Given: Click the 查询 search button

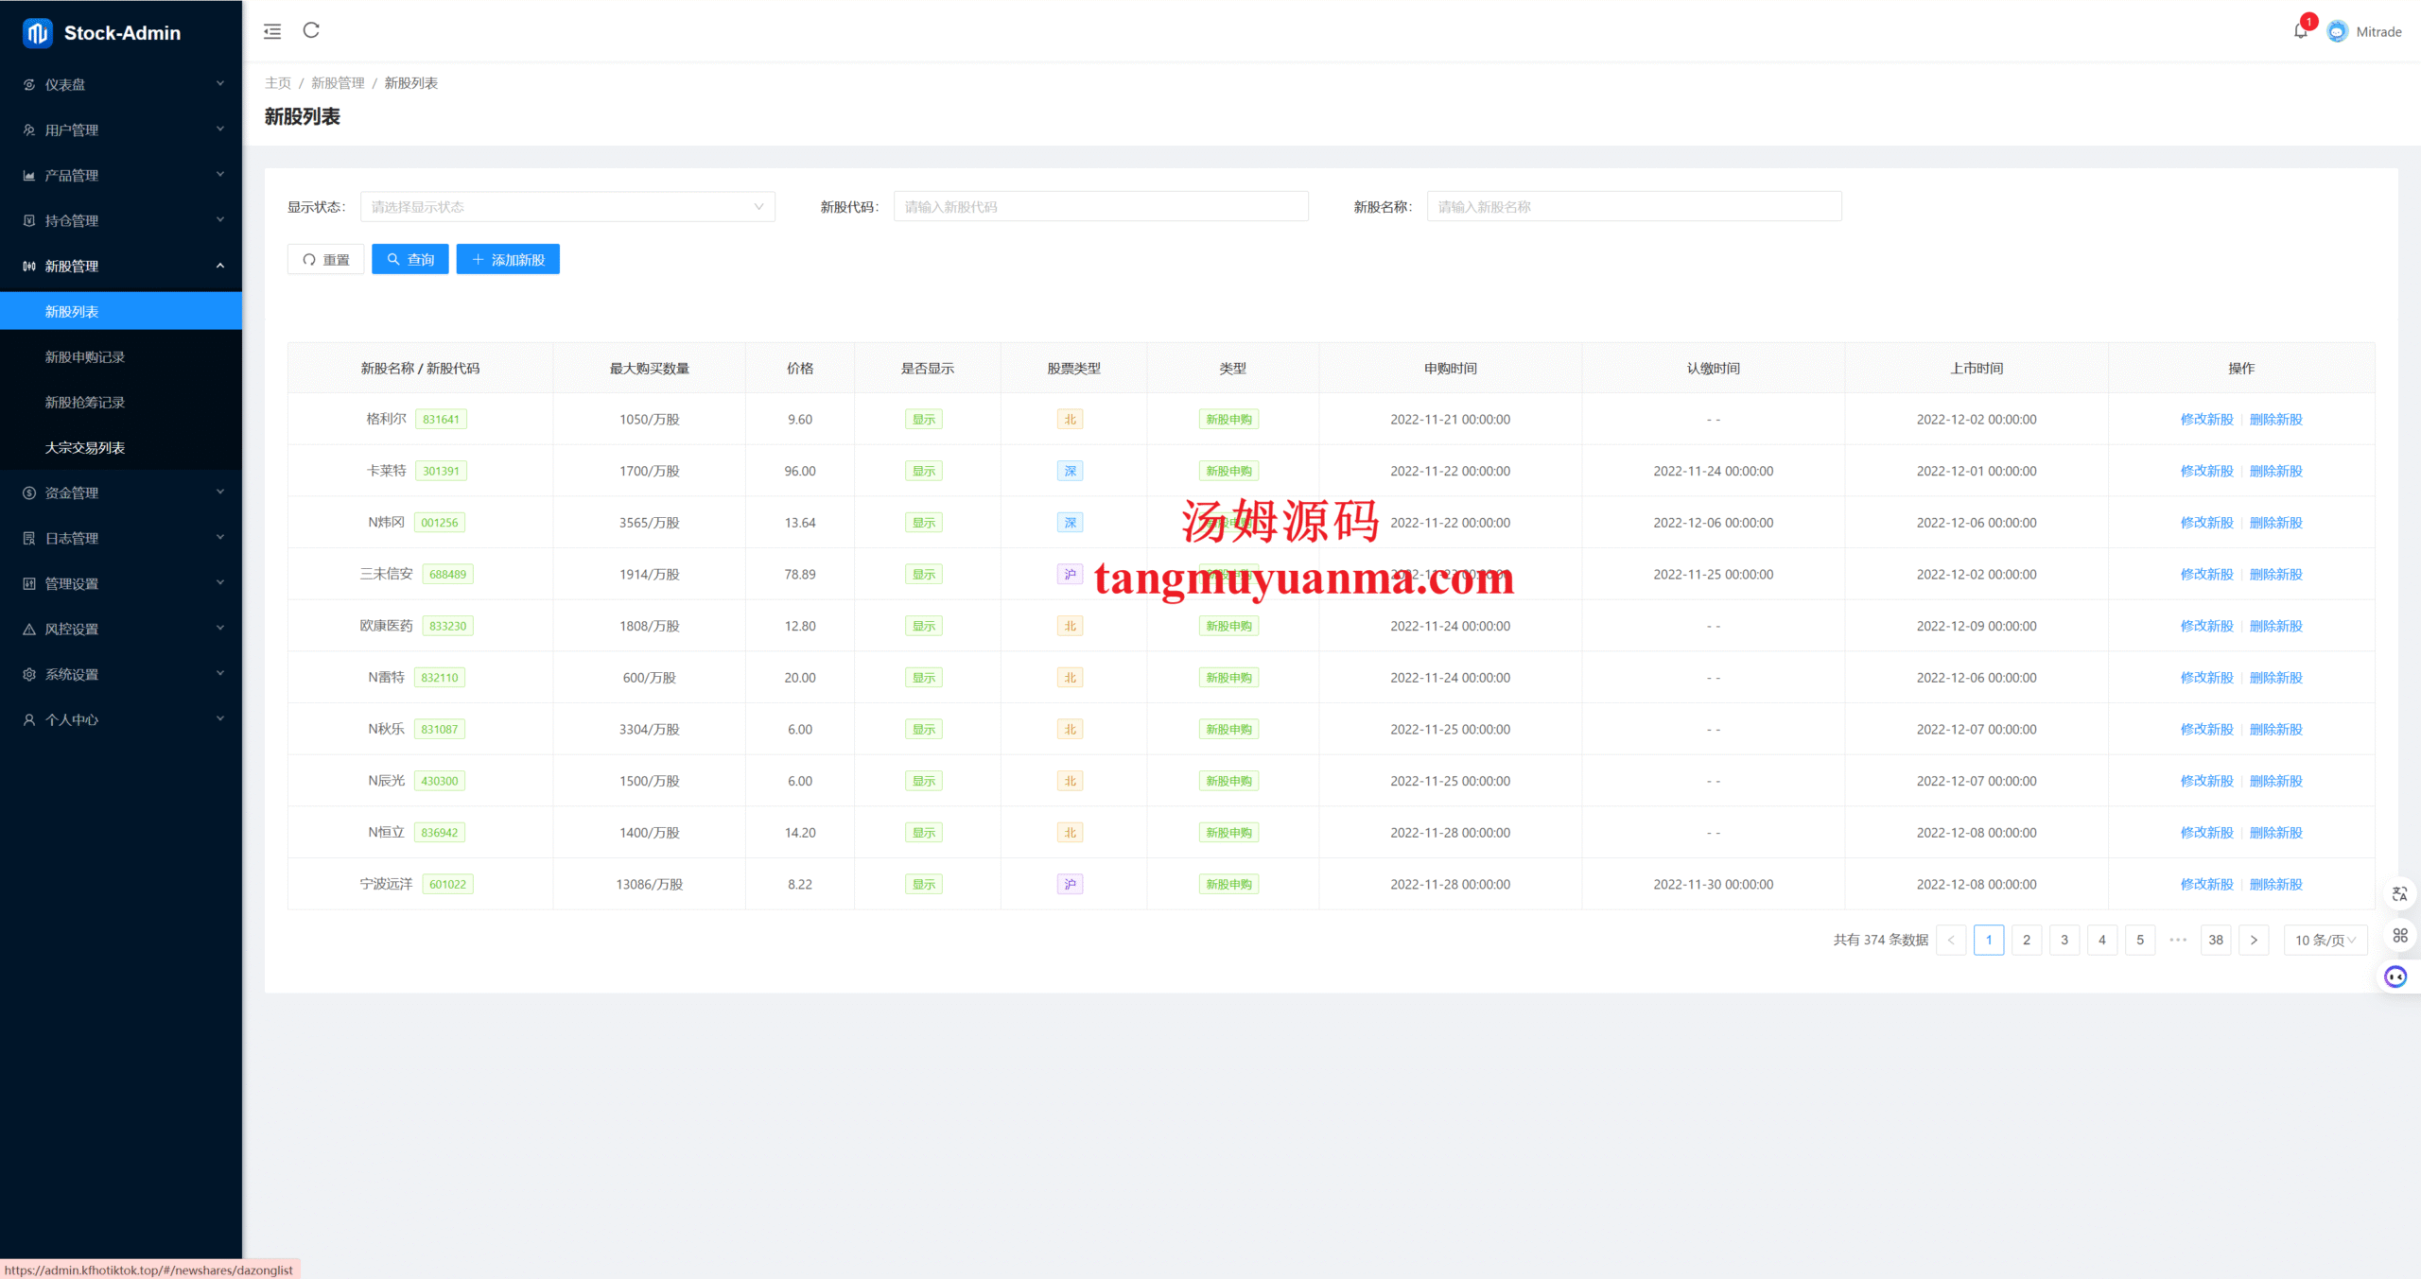Looking at the screenshot, I should click(409, 260).
